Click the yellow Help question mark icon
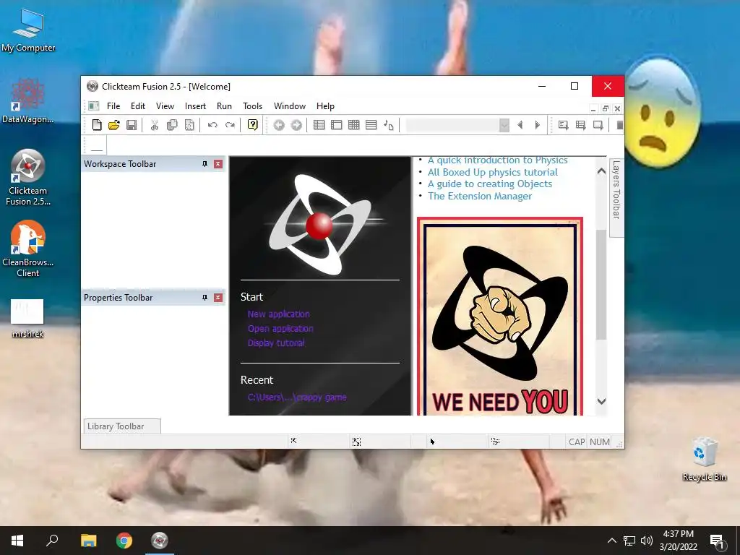 tap(253, 125)
